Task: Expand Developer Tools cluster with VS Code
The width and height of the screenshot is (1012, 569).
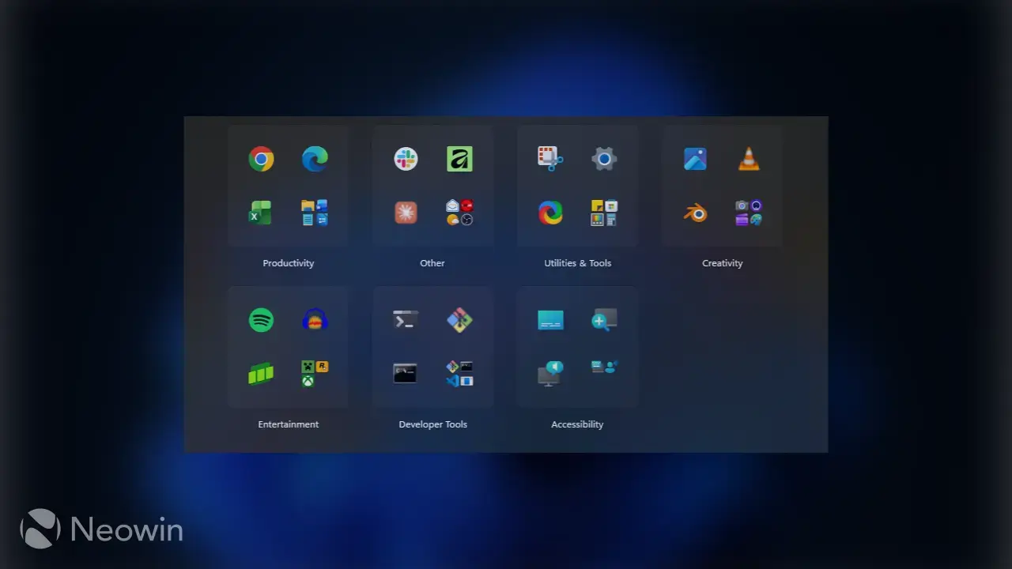Action: [x=459, y=374]
